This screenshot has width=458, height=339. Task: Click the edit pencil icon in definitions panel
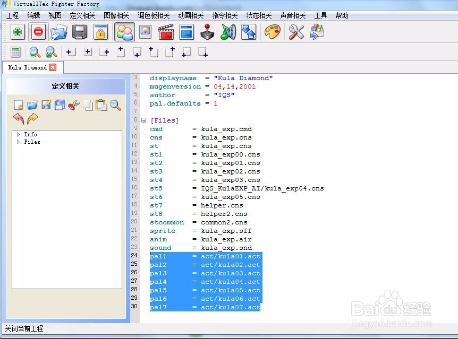46,105
